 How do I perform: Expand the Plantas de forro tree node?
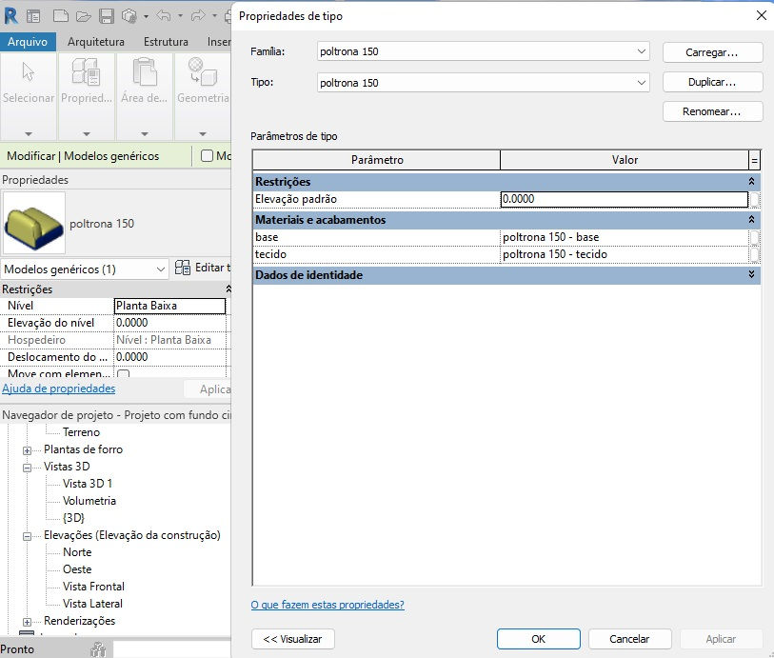click(x=28, y=450)
